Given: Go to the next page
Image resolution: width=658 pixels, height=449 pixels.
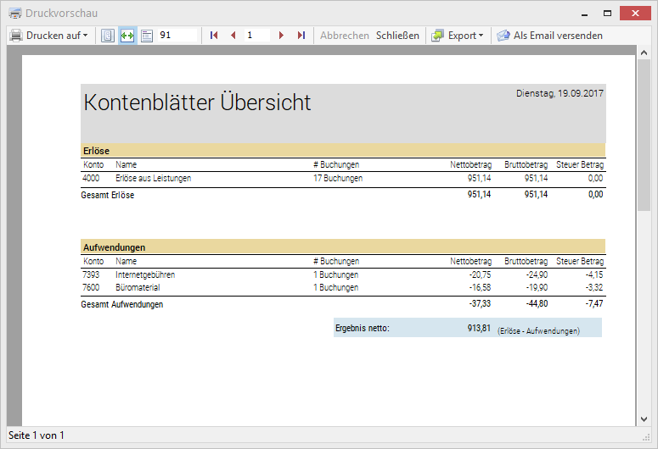Looking at the screenshot, I should [281, 36].
